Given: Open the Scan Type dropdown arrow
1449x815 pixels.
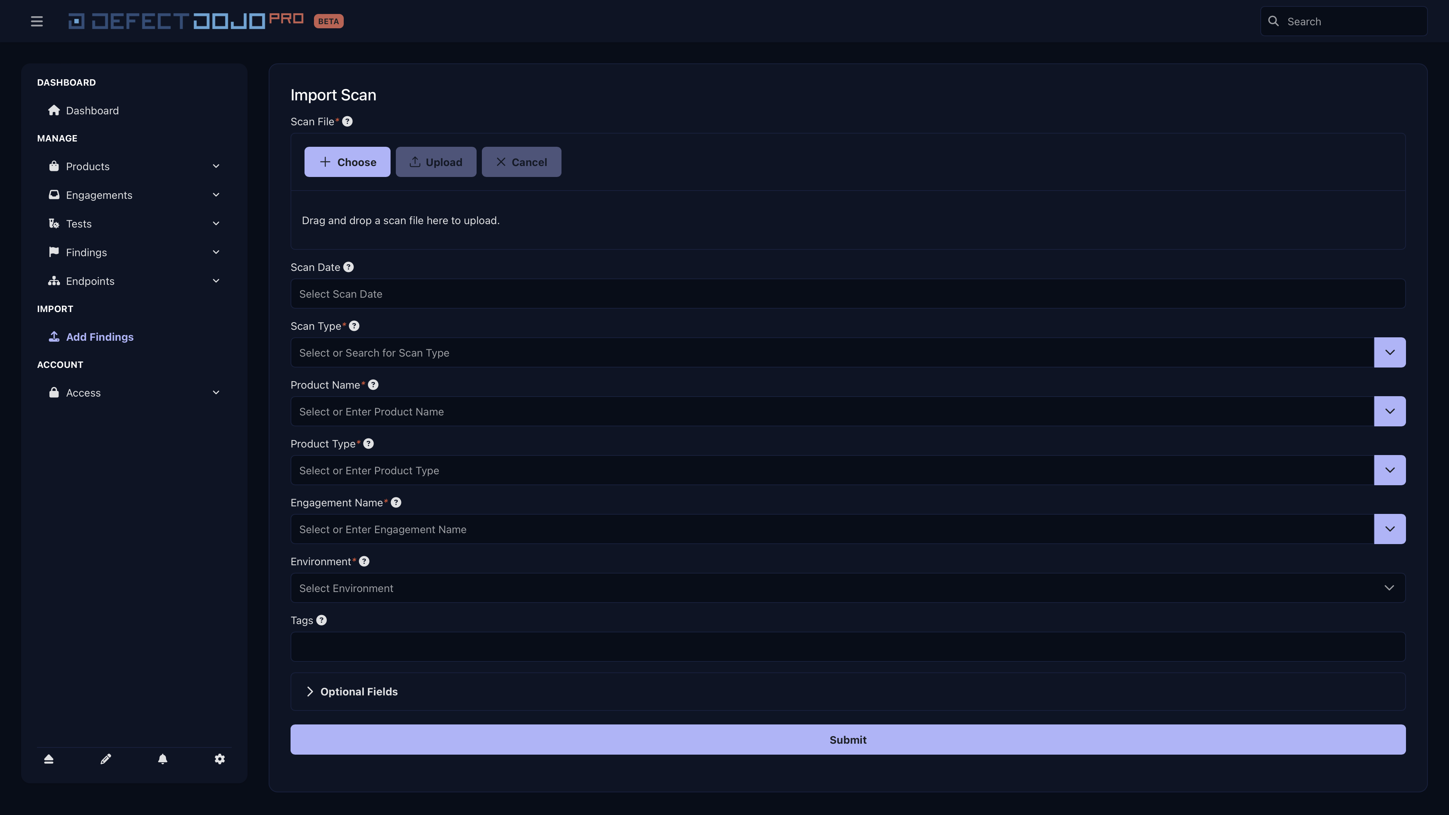Looking at the screenshot, I should (1389, 353).
